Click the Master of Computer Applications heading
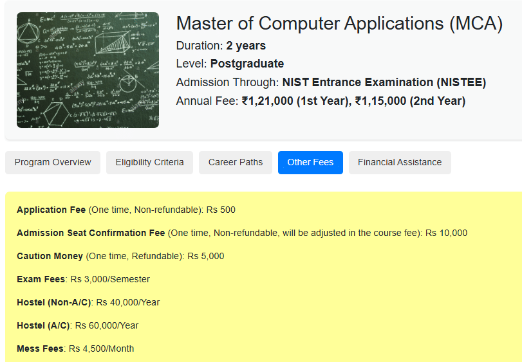Screen dimensions: 522x362 coord(339,24)
